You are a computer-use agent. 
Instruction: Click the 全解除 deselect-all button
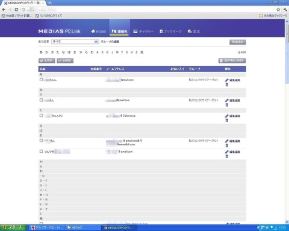point(65,61)
